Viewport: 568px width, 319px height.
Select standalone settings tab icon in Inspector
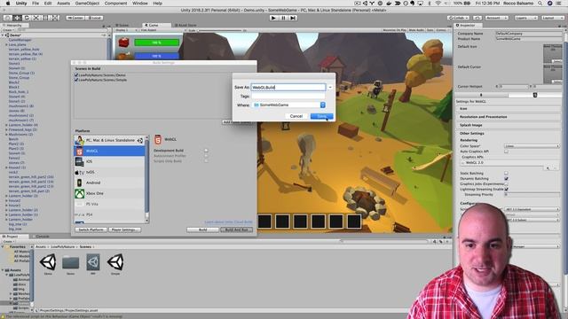pos(481,95)
